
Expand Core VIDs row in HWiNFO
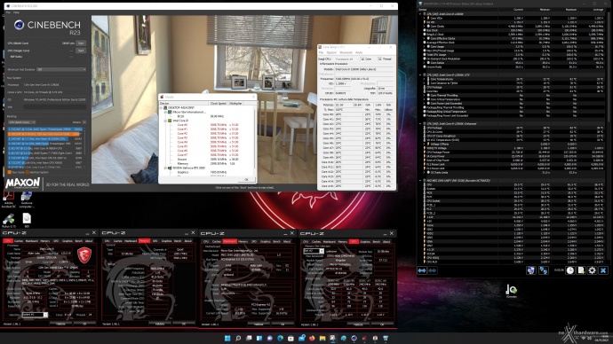click(x=425, y=19)
